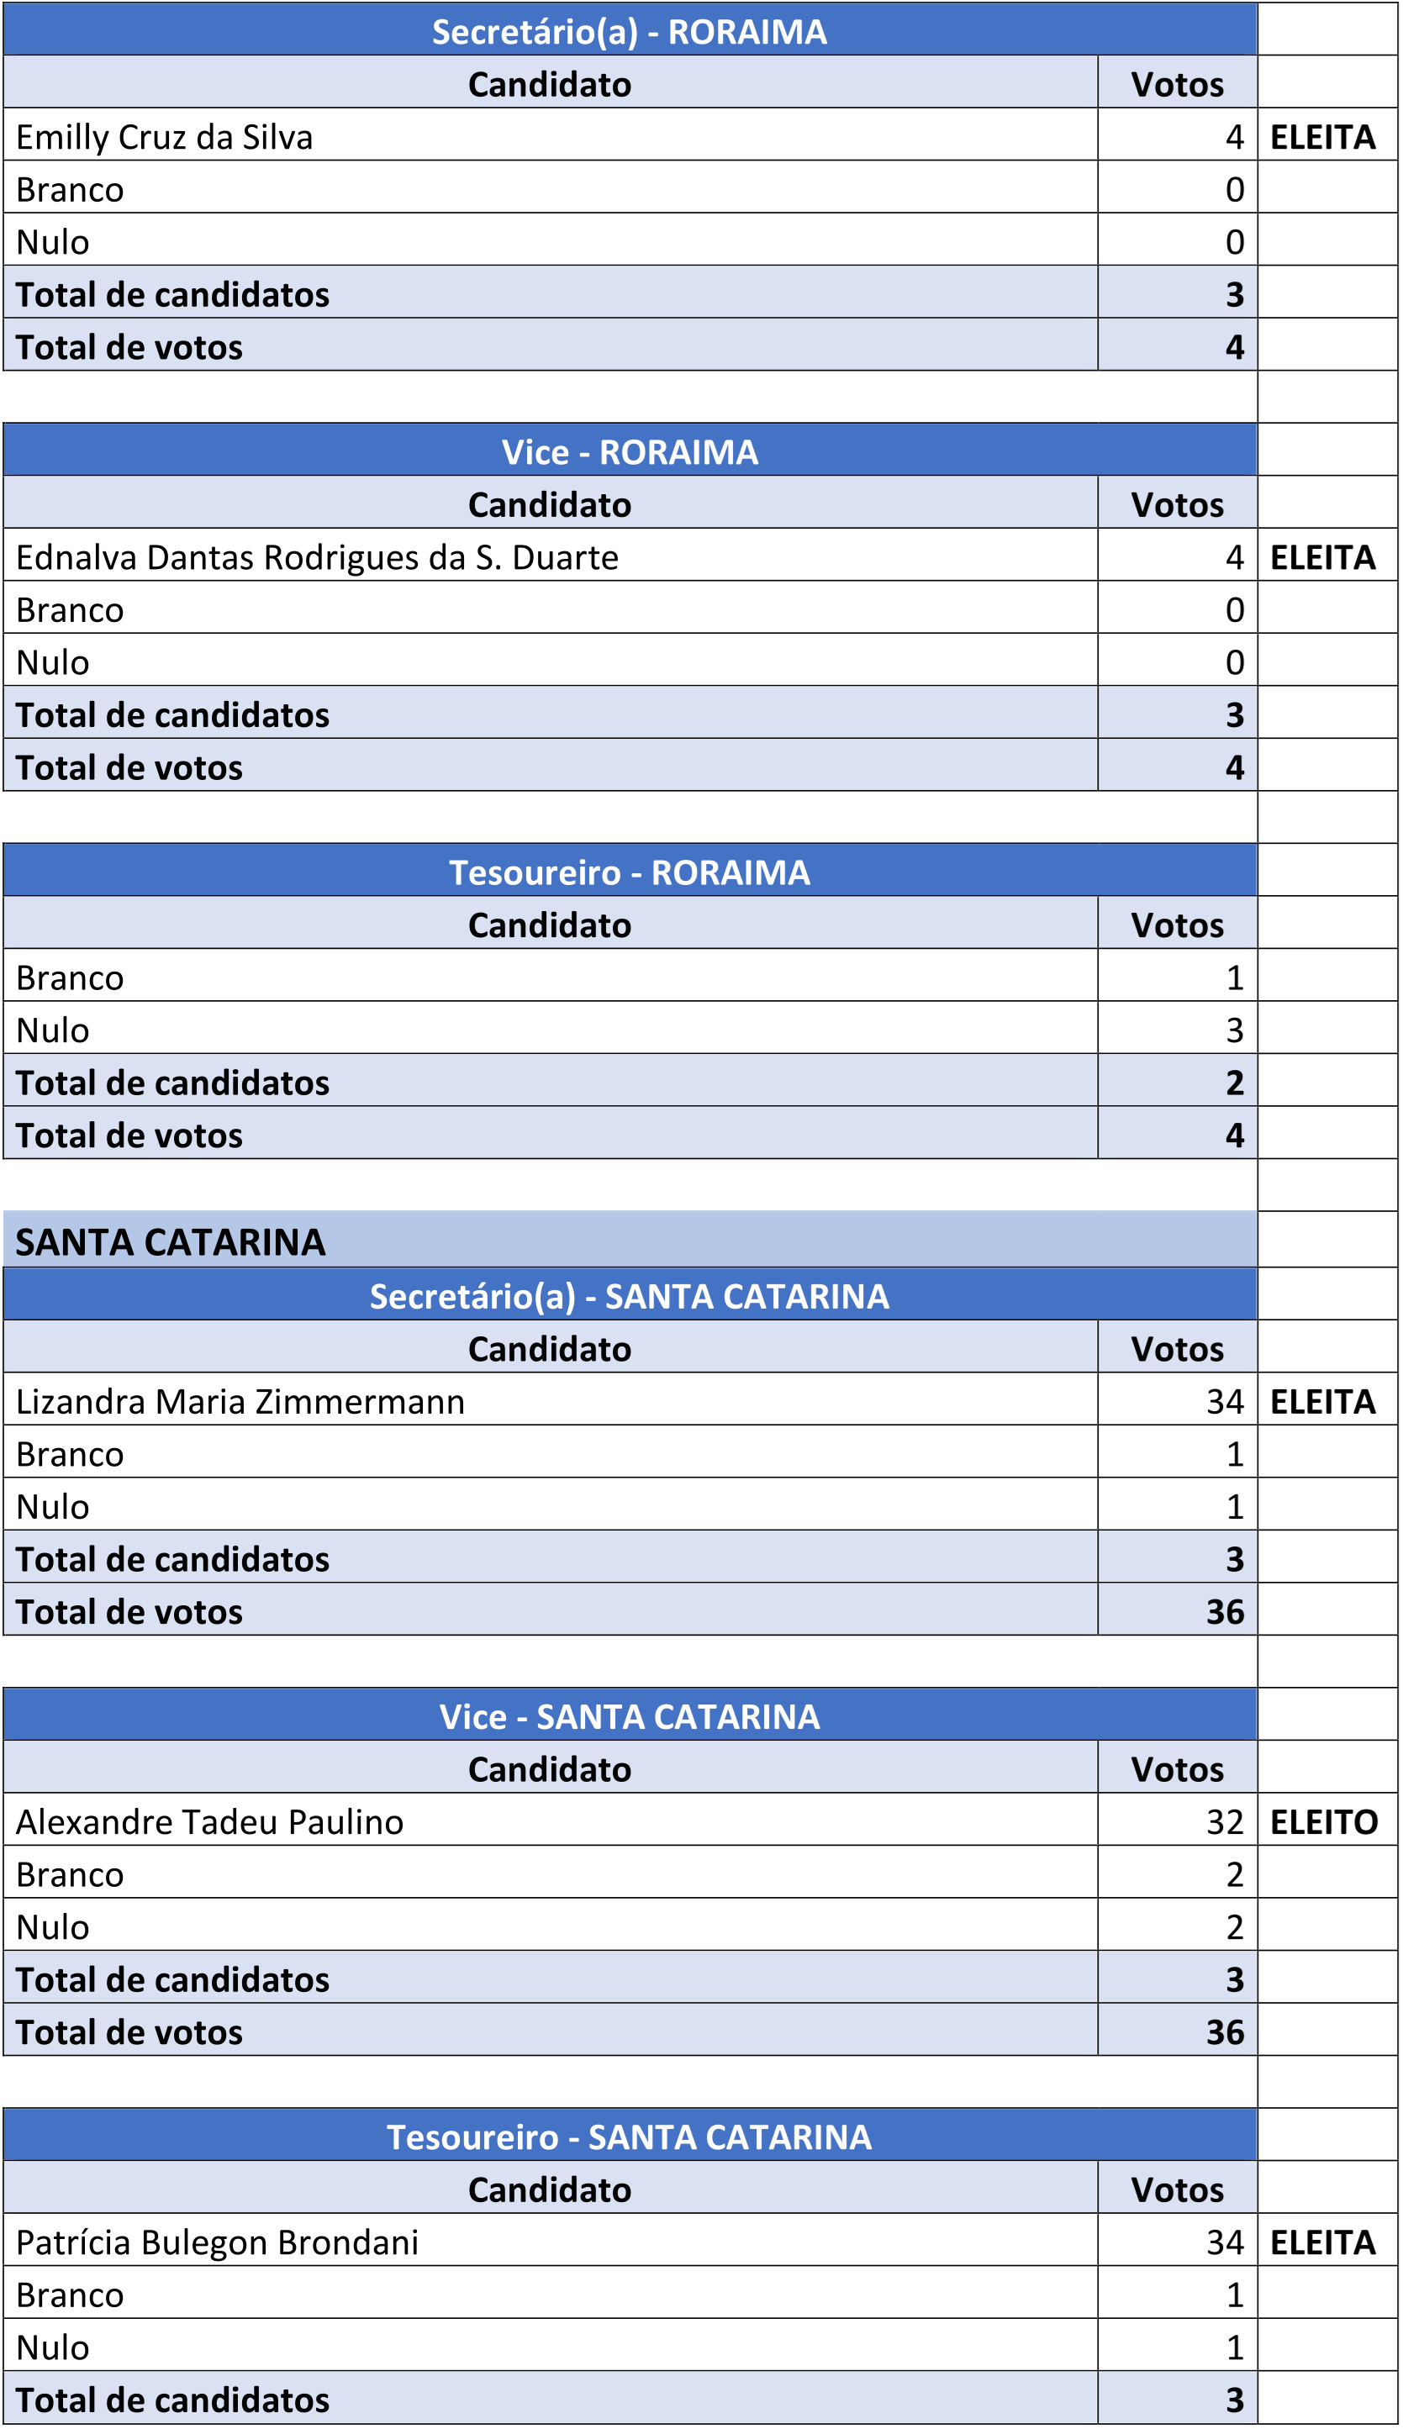Select the Lizandra Maria Zimmermann cell
1403x2429 pixels.
click(x=240, y=1401)
